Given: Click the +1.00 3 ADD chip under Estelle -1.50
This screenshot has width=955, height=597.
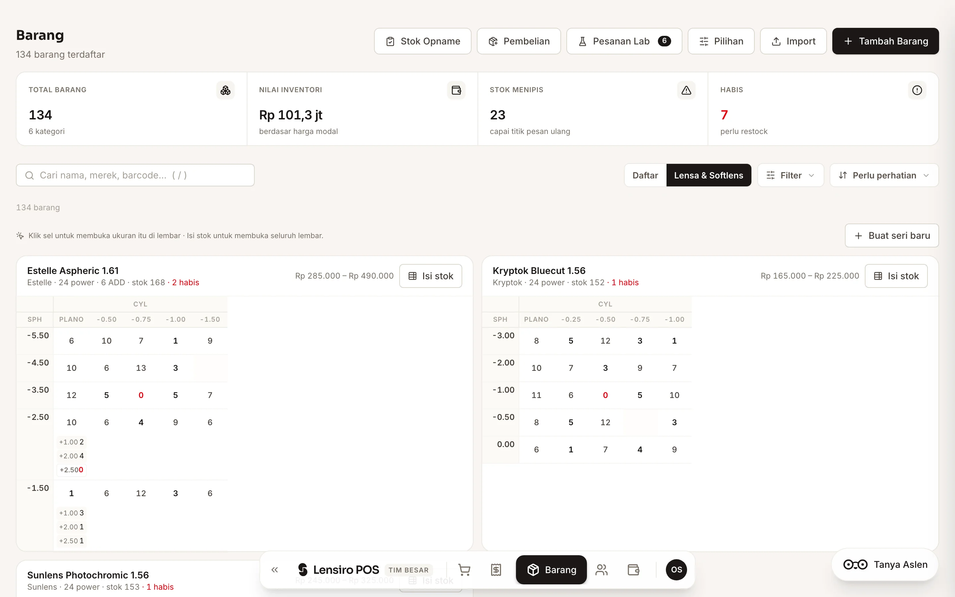Looking at the screenshot, I should click(x=71, y=513).
